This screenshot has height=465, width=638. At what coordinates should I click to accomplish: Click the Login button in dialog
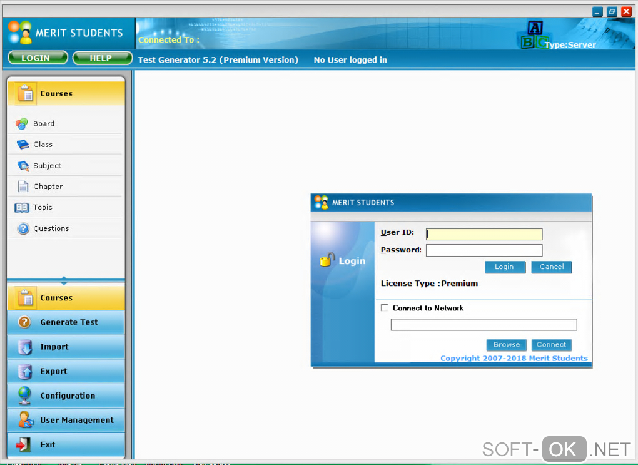click(505, 267)
